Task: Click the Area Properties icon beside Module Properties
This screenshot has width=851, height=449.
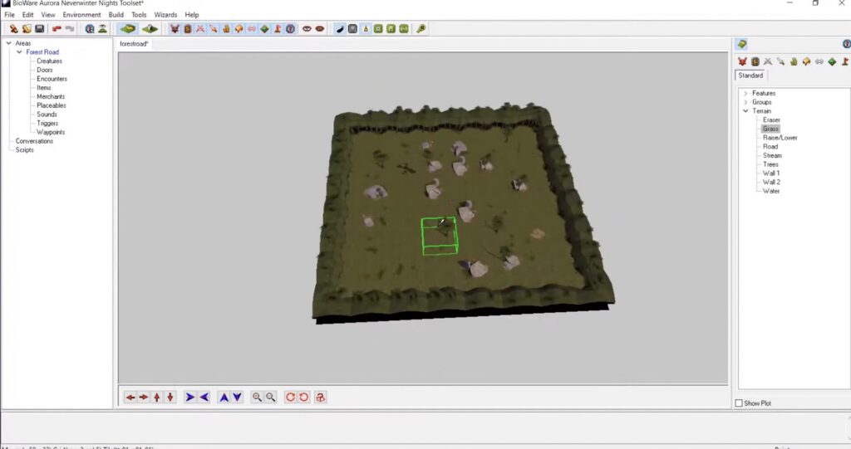Action: [x=102, y=29]
